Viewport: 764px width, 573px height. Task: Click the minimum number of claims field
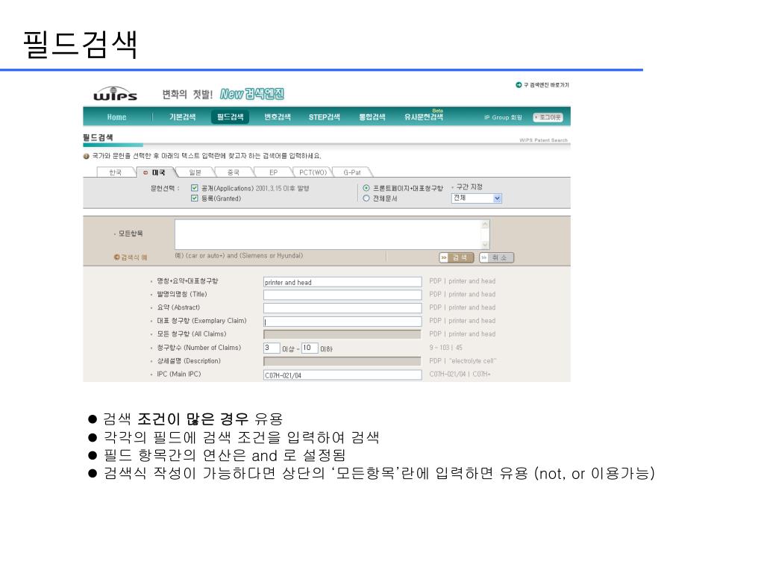(x=272, y=348)
